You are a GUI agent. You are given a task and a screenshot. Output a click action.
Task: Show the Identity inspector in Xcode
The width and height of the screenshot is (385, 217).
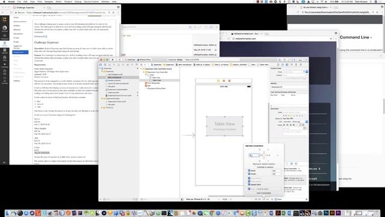(x=287, y=64)
